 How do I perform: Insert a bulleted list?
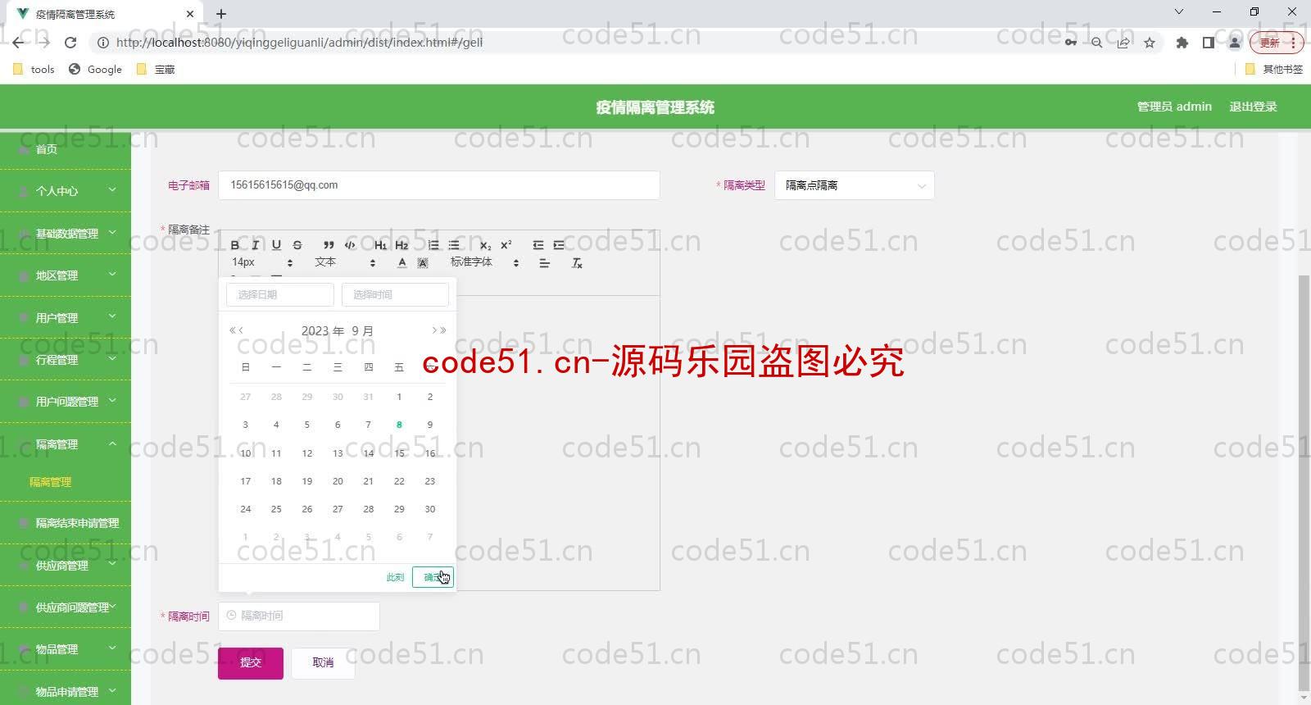click(454, 245)
